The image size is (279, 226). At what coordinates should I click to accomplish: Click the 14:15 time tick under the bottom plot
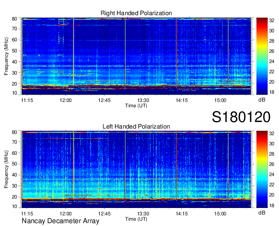pyautogui.click(x=182, y=214)
